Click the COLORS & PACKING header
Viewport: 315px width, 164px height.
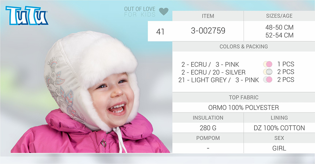point(244,46)
